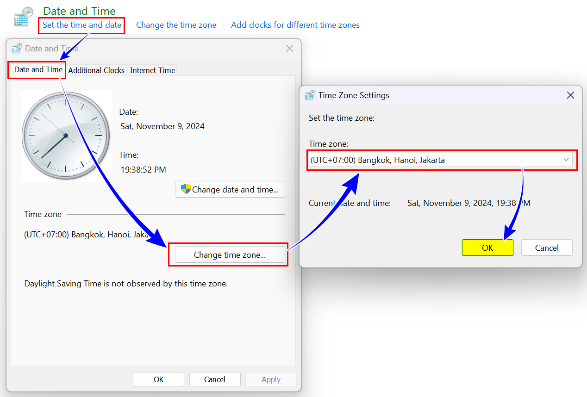
Task: Click the Time Zone Settings title icon
Action: point(310,95)
